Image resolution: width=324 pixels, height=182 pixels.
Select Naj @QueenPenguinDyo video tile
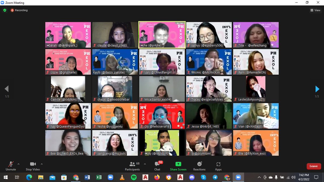(68, 116)
